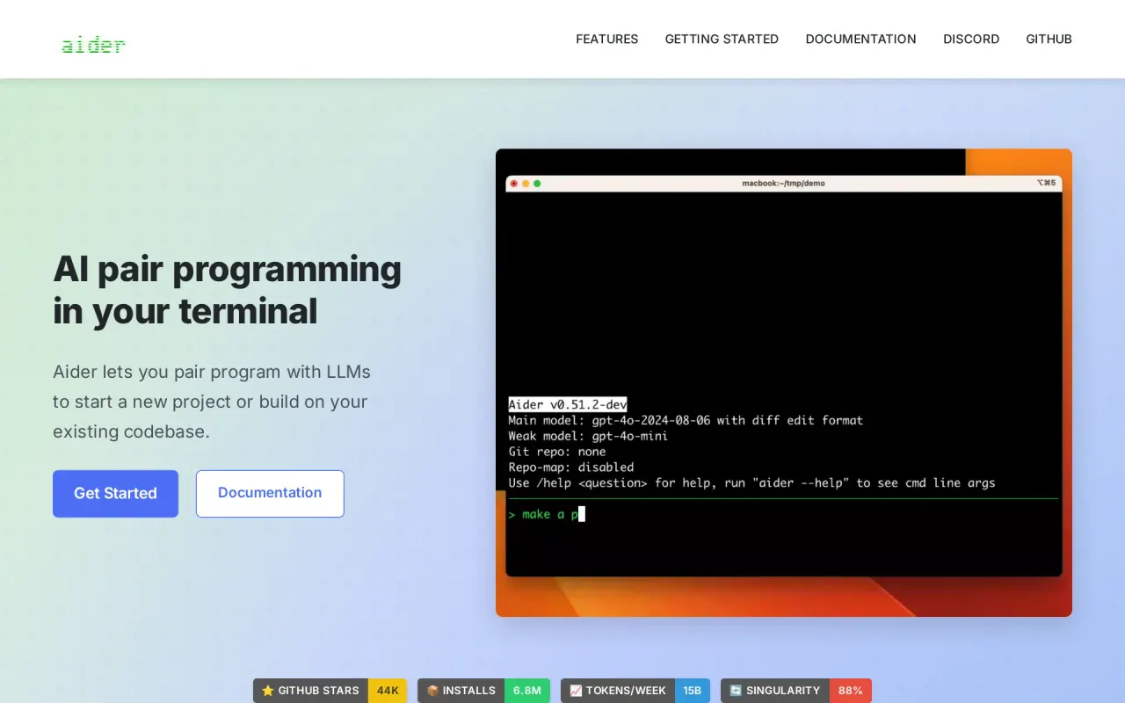The image size is (1125, 703).
Task: Click the yellow minimize dot in terminal demo
Action: tap(526, 184)
